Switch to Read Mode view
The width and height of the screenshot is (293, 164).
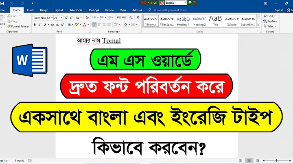click(x=241, y=160)
